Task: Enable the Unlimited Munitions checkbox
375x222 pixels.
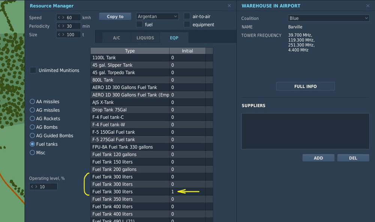Action: 33,70
